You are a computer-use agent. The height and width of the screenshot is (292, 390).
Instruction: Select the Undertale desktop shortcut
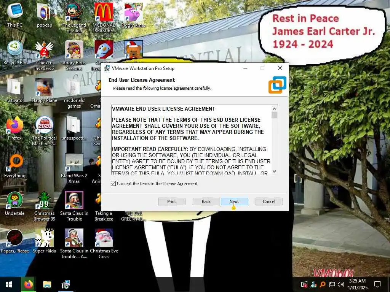(x=15, y=204)
